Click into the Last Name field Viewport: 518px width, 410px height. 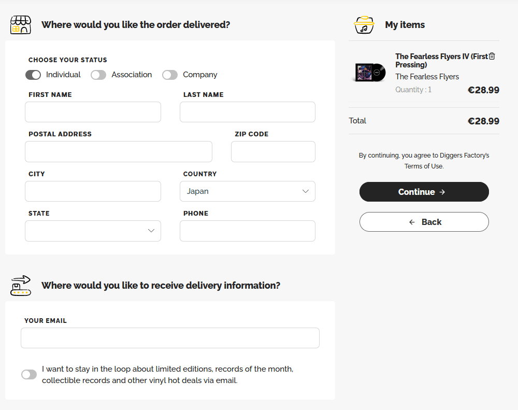pyautogui.click(x=248, y=112)
